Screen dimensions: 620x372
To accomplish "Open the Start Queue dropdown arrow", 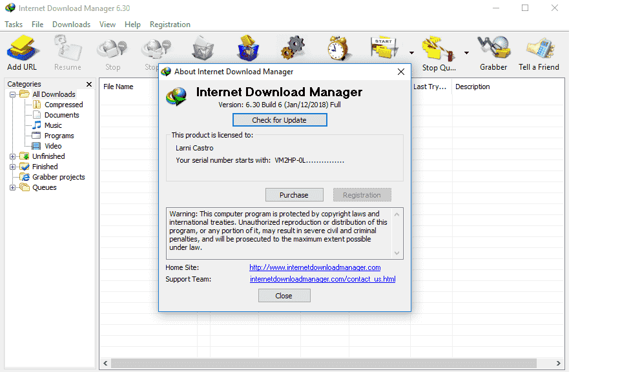I will tap(411, 52).
